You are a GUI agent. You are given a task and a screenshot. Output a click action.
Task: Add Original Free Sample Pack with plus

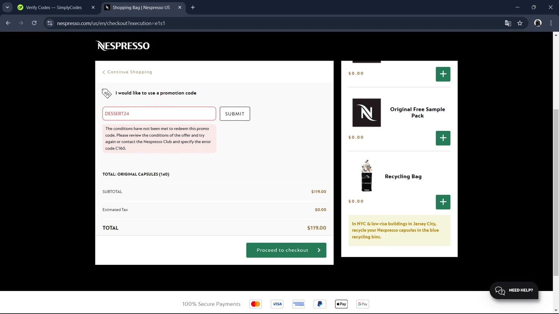coord(443,138)
